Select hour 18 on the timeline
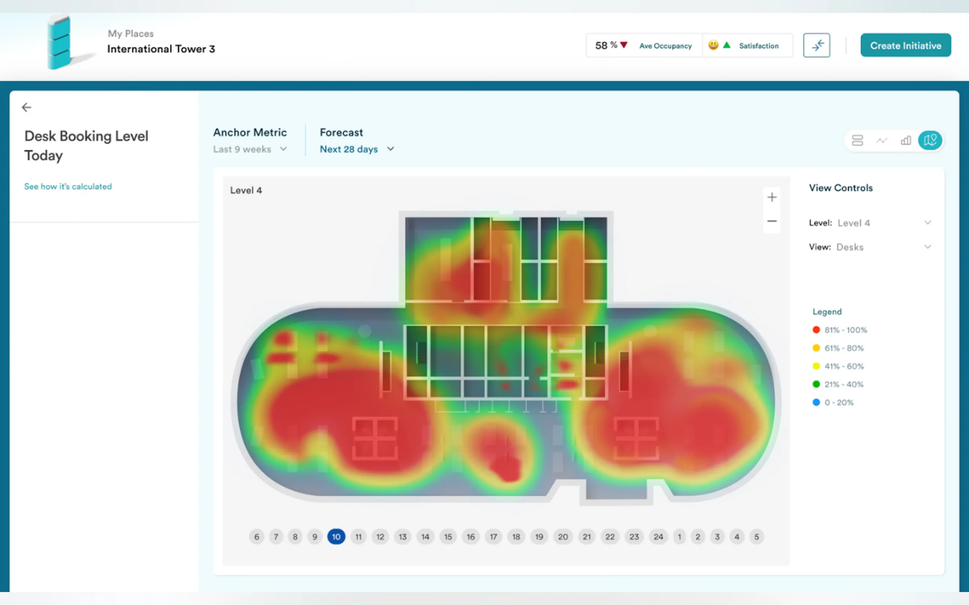Image resolution: width=969 pixels, height=605 pixels. pyautogui.click(x=516, y=536)
